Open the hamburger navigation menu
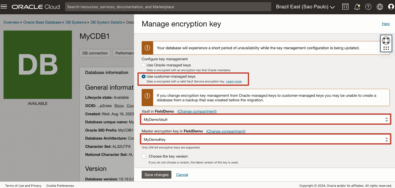Image resolution: width=395 pixels, height=188 pixels. click(4, 7)
